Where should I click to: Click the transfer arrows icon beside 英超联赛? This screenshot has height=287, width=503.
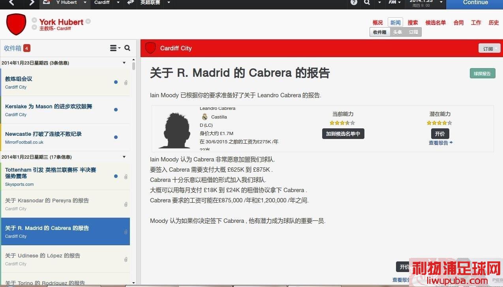[131, 3]
